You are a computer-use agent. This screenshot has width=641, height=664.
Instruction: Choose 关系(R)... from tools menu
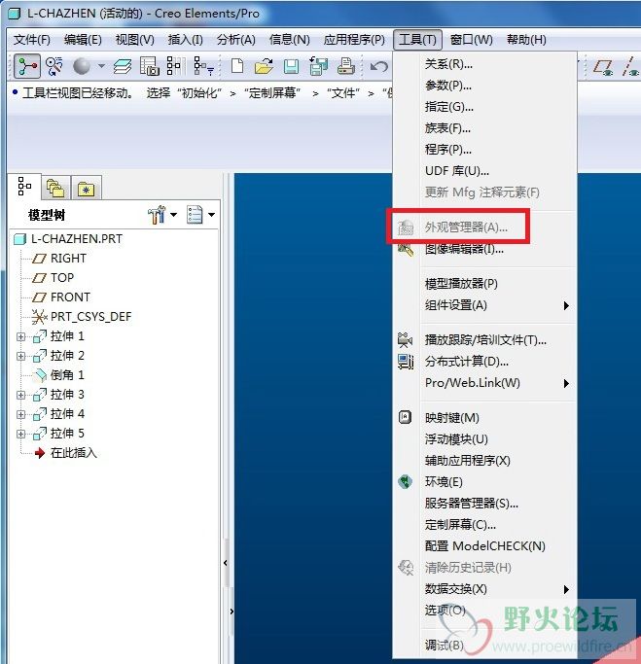tap(484, 64)
